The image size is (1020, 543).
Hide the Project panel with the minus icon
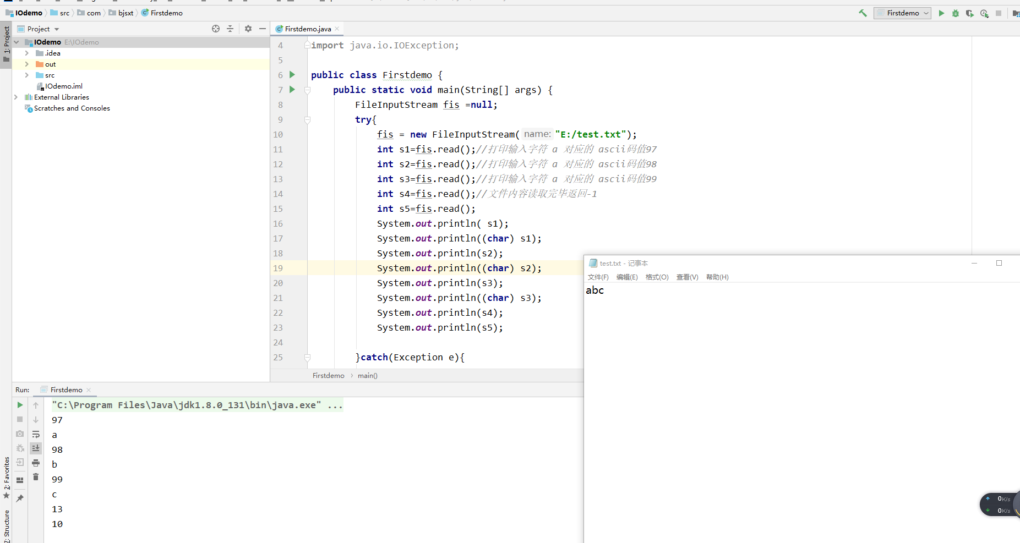pyautogui.click(x=263, y=29)
